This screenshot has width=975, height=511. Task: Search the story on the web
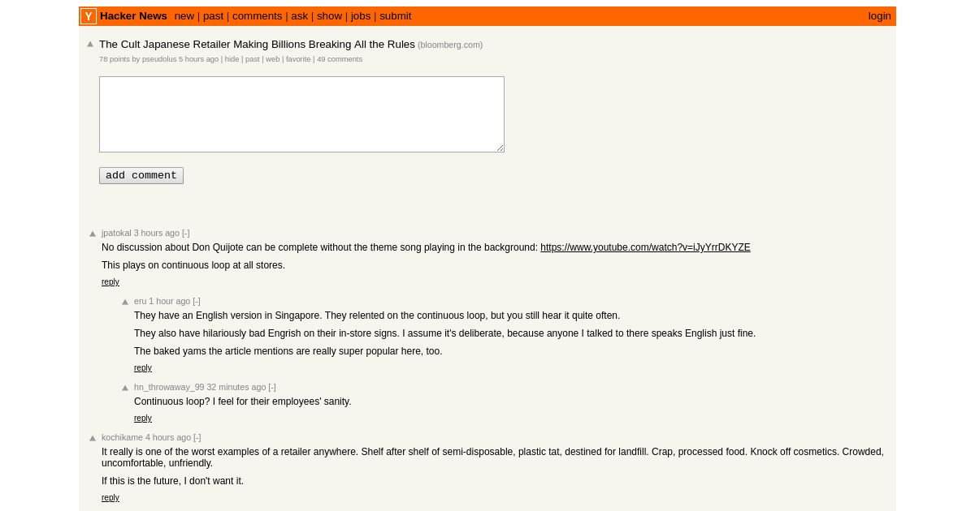273,59
